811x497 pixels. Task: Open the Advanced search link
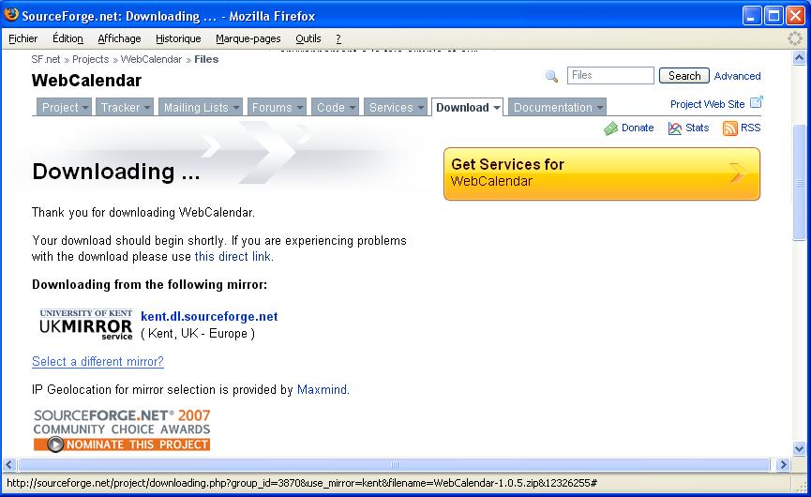coord(738,76)
